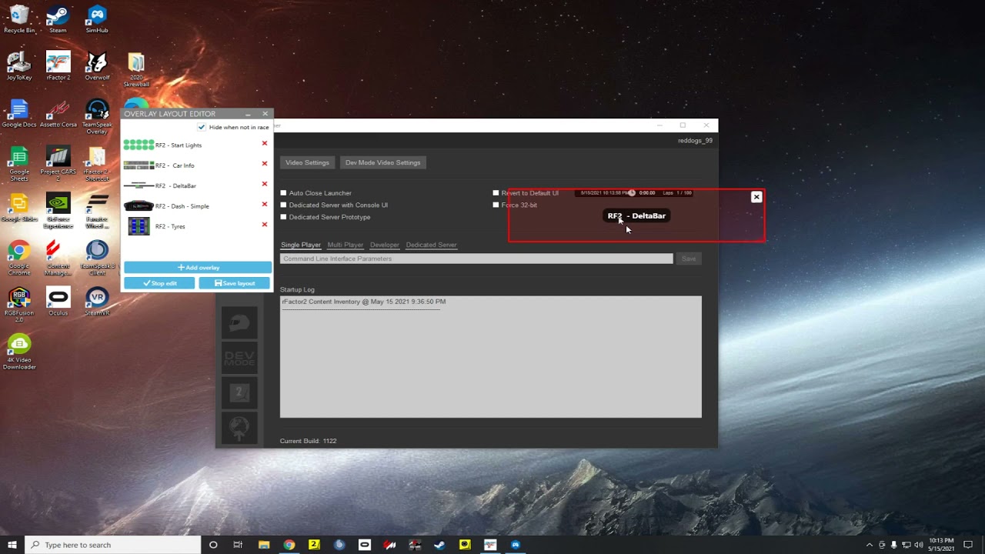Click the taskbar search box
Screen dimensions: 985x554
[114, 545]
